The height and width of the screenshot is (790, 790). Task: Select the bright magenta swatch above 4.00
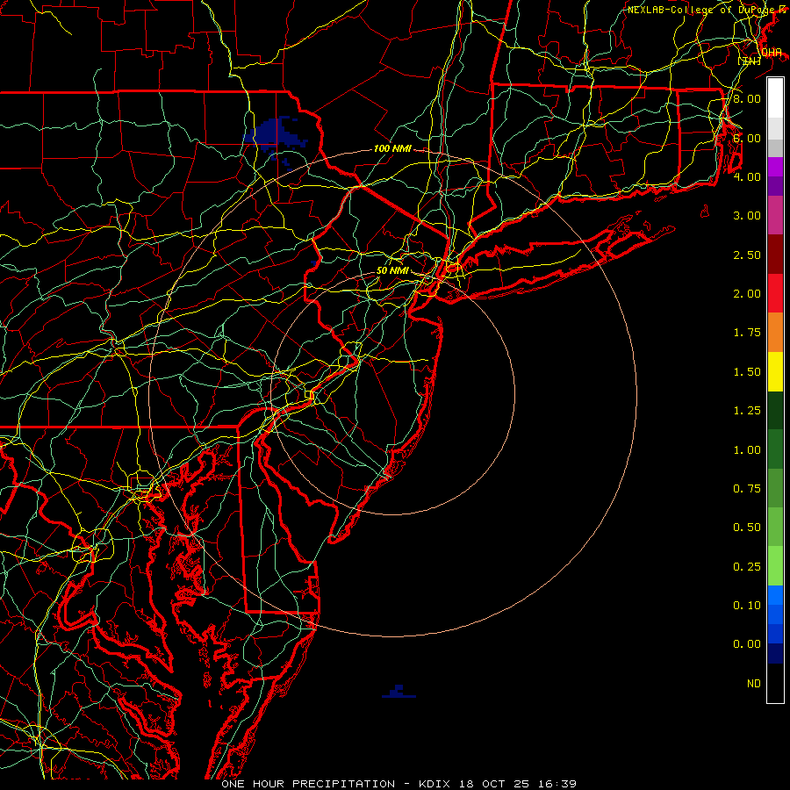pos(775,167)
